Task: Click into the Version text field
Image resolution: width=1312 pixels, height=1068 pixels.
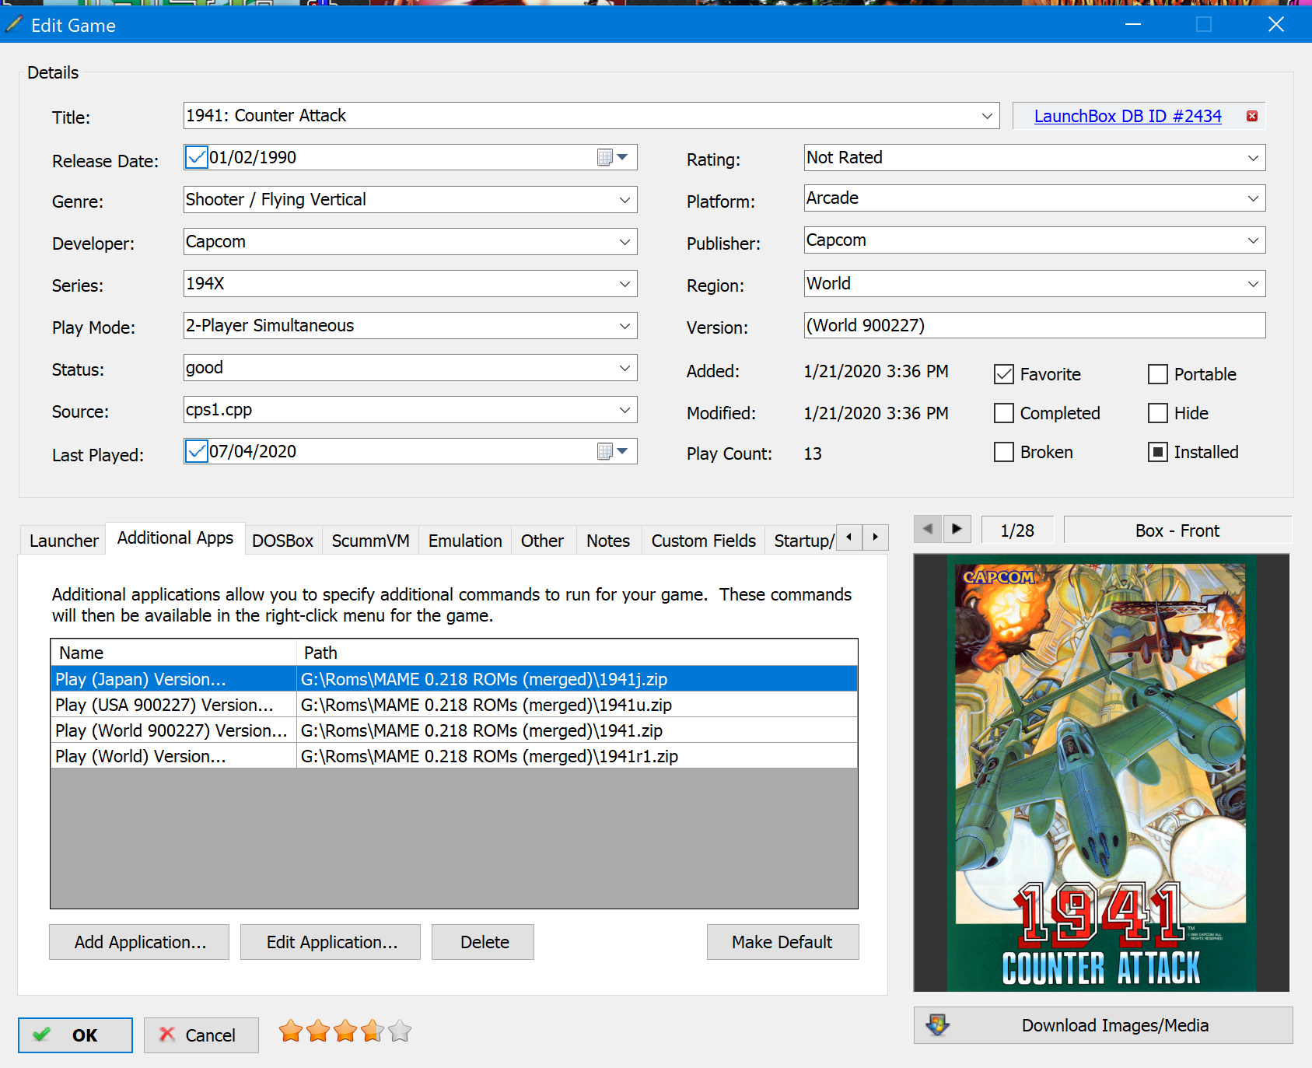Action: (1034, 325)
